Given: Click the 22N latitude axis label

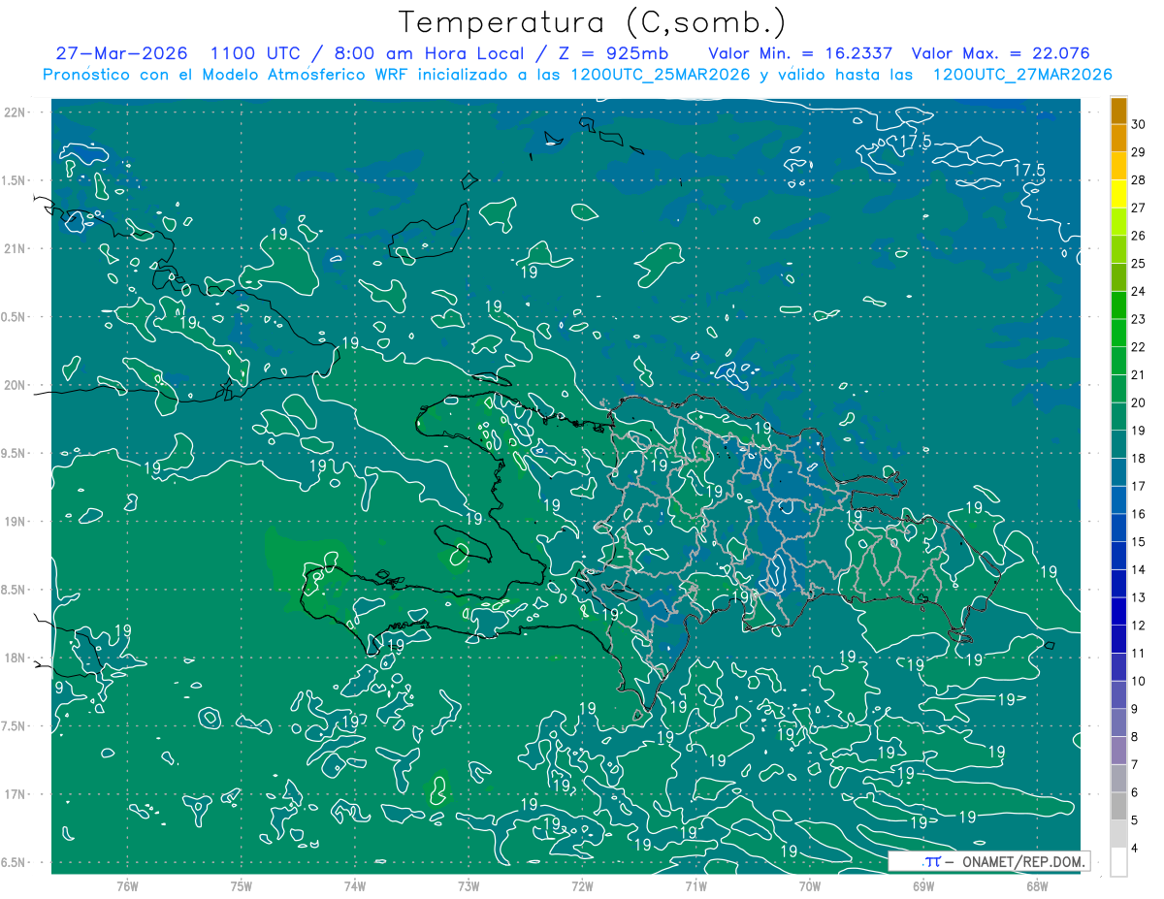Looking at the screenshot, I should coord(16,112).
